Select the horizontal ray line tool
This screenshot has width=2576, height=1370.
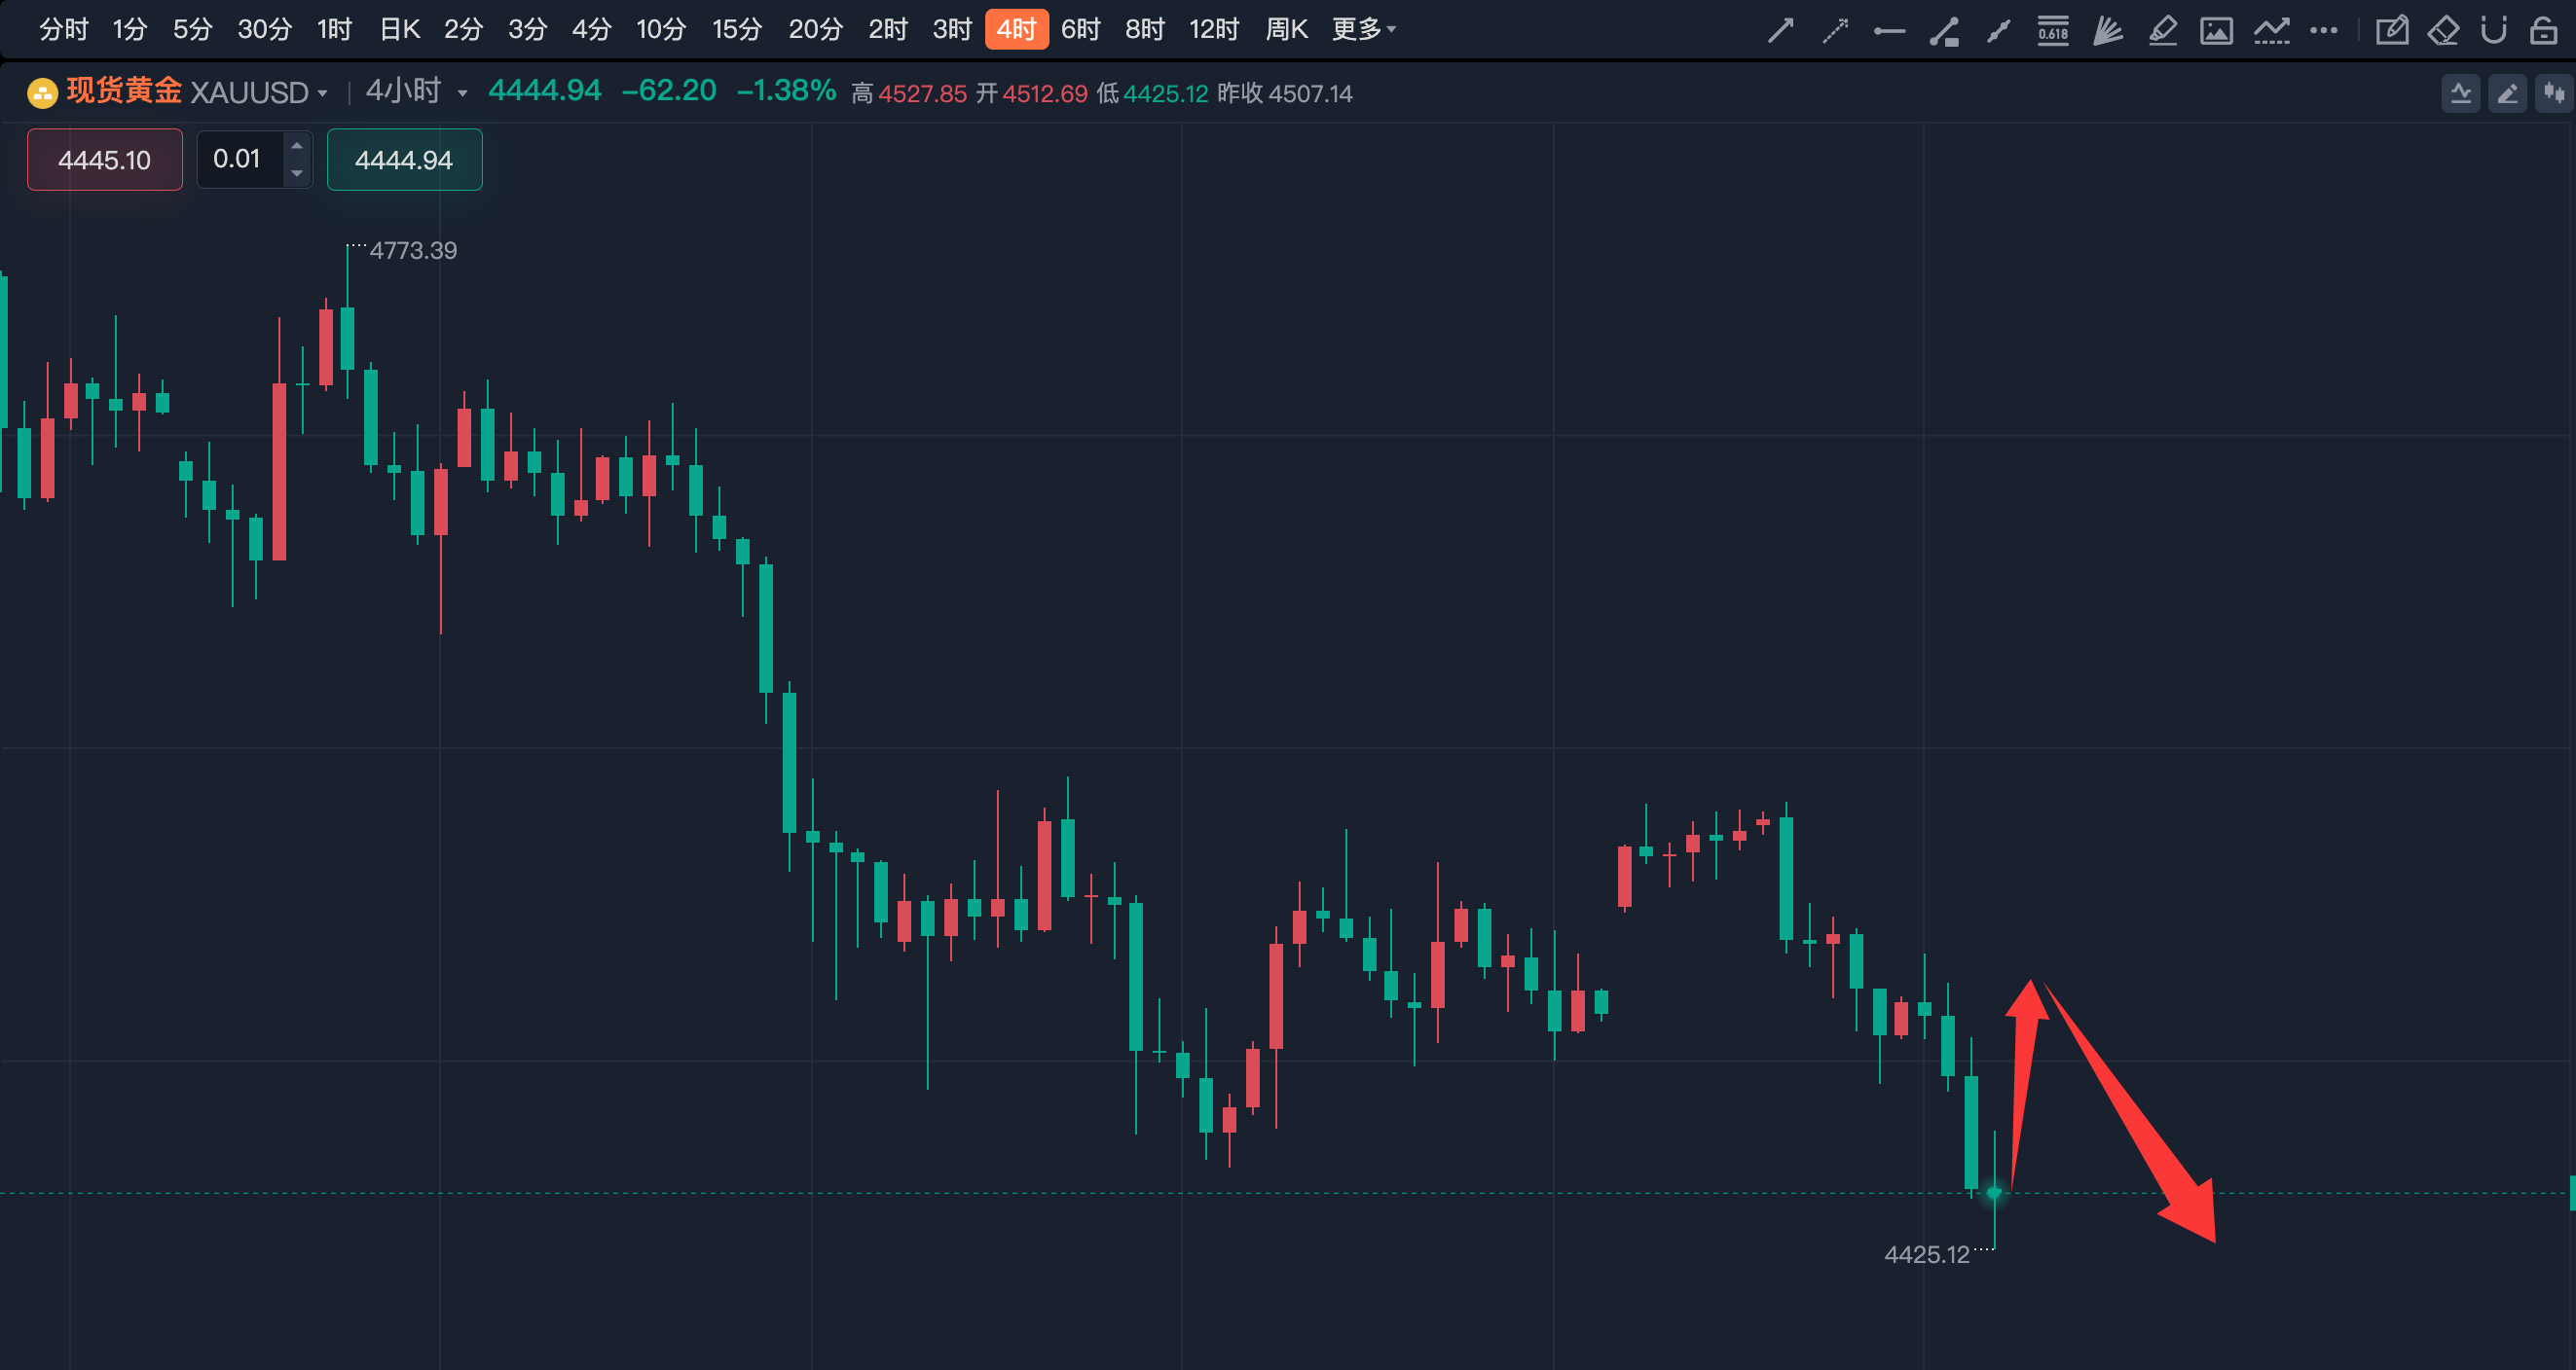tap(1889, 30)
